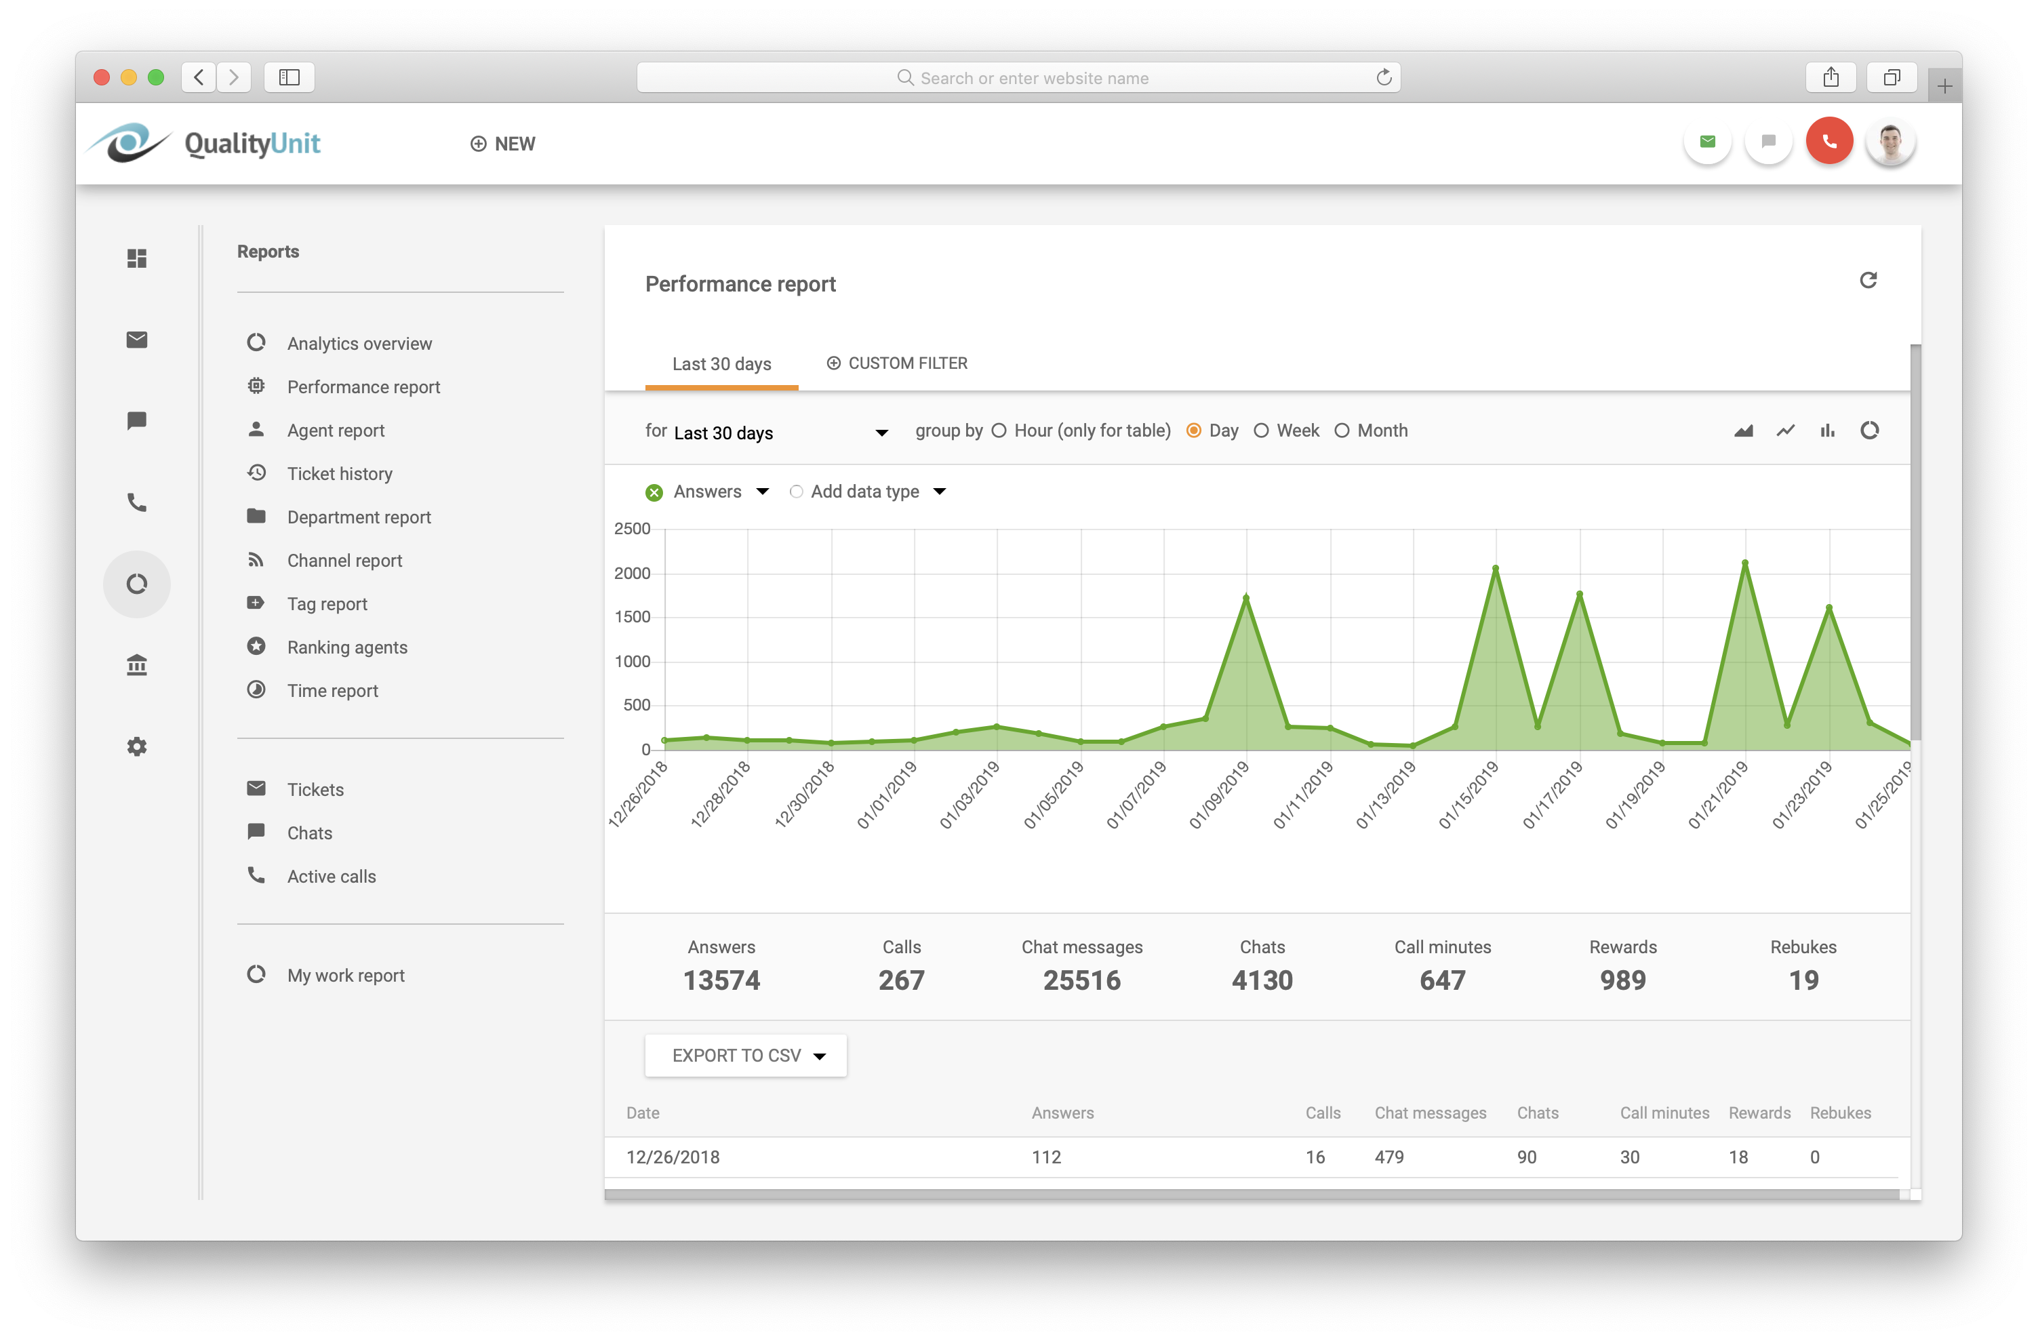
Task: Open the Tickets mail icon in the sidebar
Action: click(x=137, y=339)
